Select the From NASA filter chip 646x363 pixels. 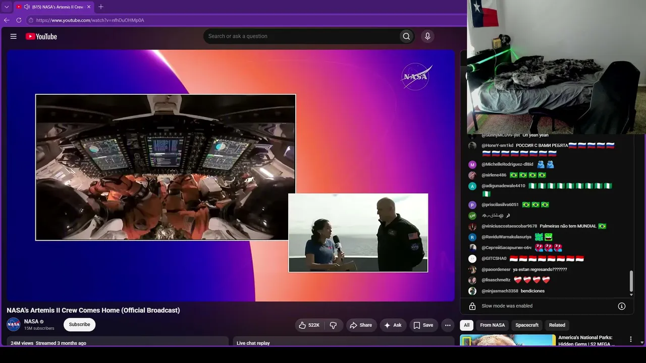coord(493,325)
